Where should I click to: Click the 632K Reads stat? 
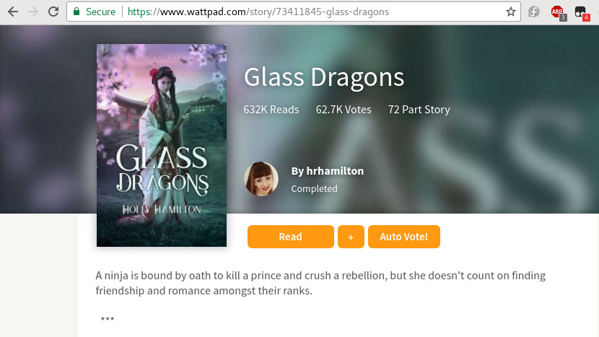coord(271,110)
